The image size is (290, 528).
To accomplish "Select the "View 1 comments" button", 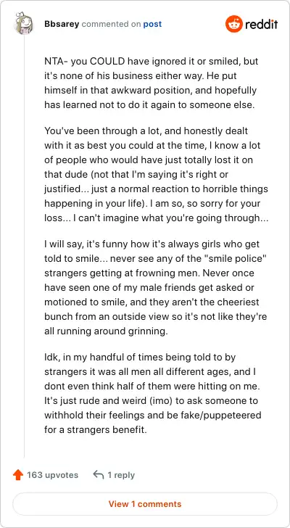I will point(145,504).
